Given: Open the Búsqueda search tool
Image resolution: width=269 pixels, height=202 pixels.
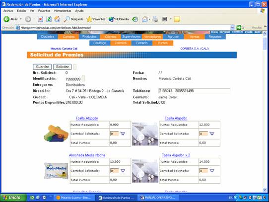Looking at the screenshot, I should click(x=73, y=19).
